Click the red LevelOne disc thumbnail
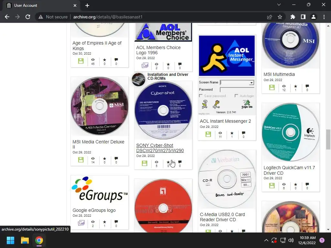This screenshot has height=248, width=331. 163,206
